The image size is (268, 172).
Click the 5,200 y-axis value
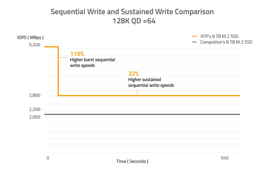pos(34,45)
